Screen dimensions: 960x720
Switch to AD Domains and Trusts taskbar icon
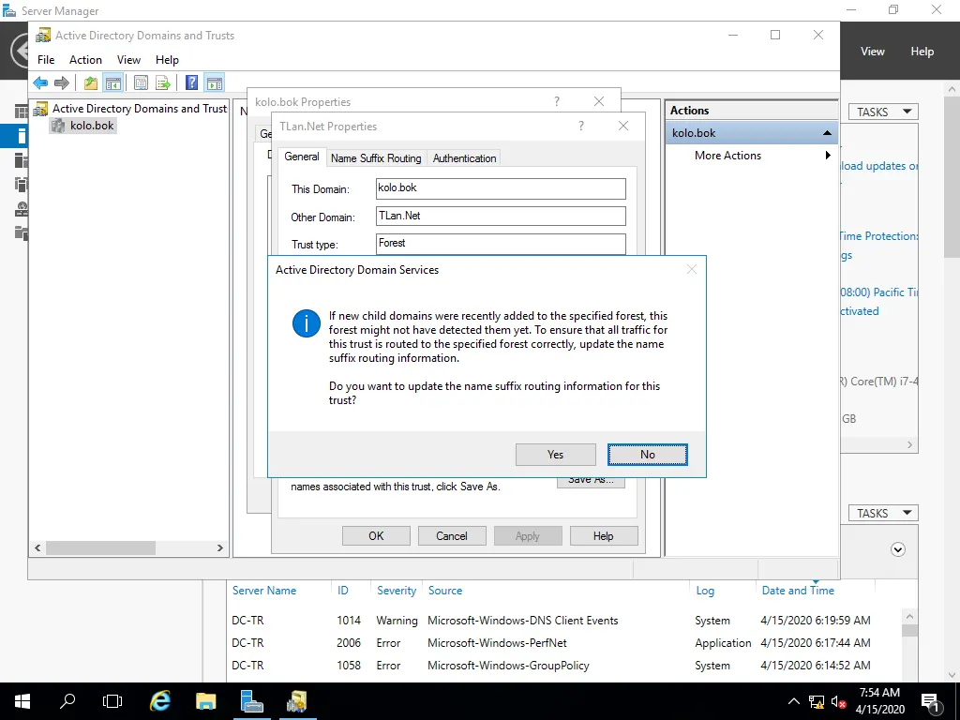[x=297, y=701]
